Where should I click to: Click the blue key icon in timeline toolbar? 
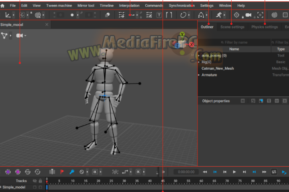[72, 172]
